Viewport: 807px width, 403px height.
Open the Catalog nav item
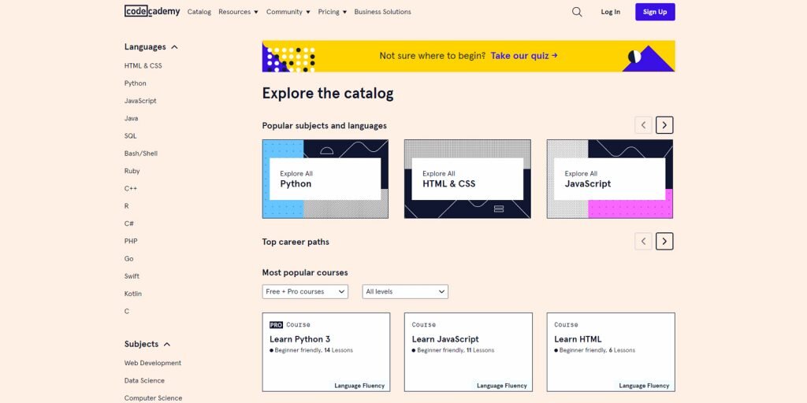click(199, 12)
